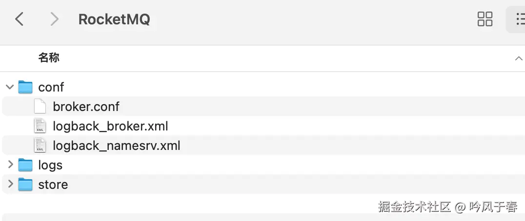Click the conf folder icon
The height and width of the screenshot is (221, 525).
tap(25, 87)
